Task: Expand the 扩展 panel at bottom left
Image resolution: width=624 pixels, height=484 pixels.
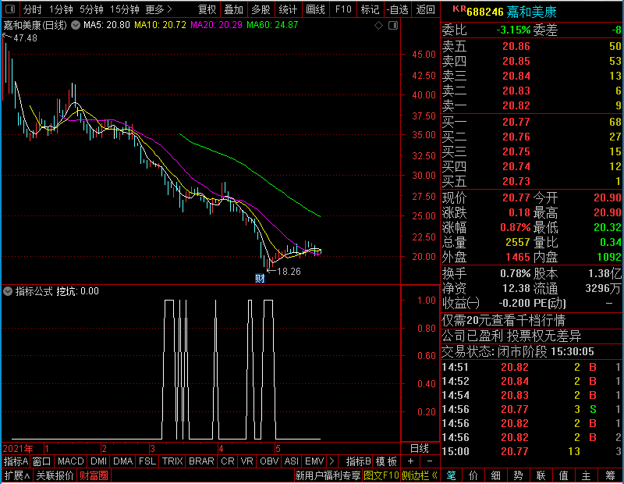Action: (x=17, y=475)
